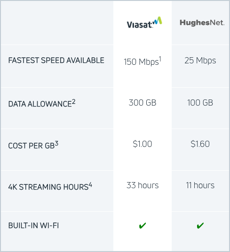Click footnote 3 on Cost Per GB
Viewport: 230px width, 252px height.
point(56,143)
